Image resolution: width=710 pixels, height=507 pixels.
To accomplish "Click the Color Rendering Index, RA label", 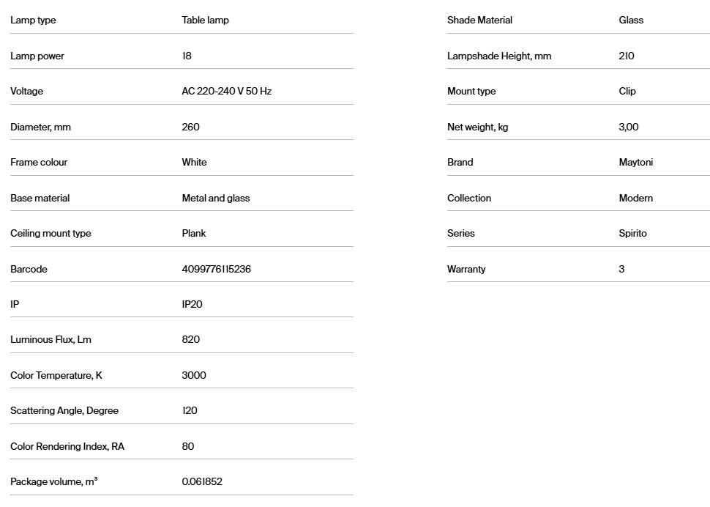I will [x=67, y=447].
